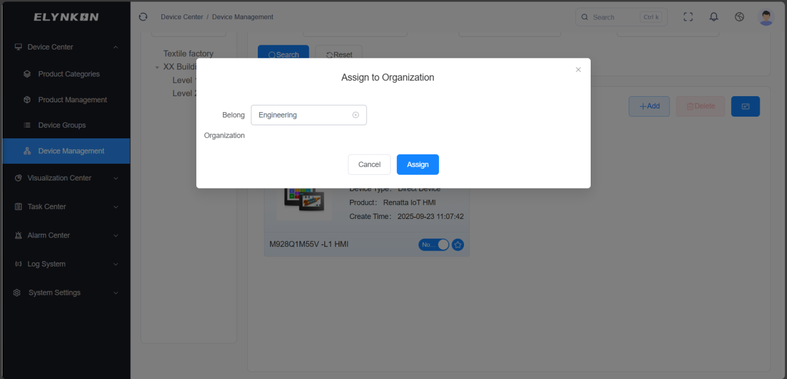The width and height of the screenshot is (787, 379).
Task: Open Product Management menu item
Action: (65, 100)
